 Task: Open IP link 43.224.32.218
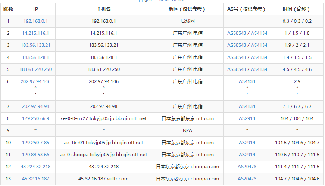[36, 167]
